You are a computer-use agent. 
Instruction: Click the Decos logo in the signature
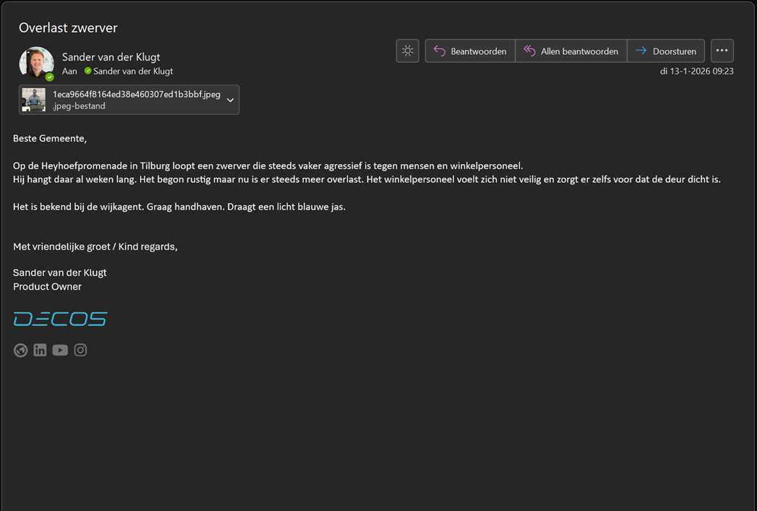[x=60, y=318]
